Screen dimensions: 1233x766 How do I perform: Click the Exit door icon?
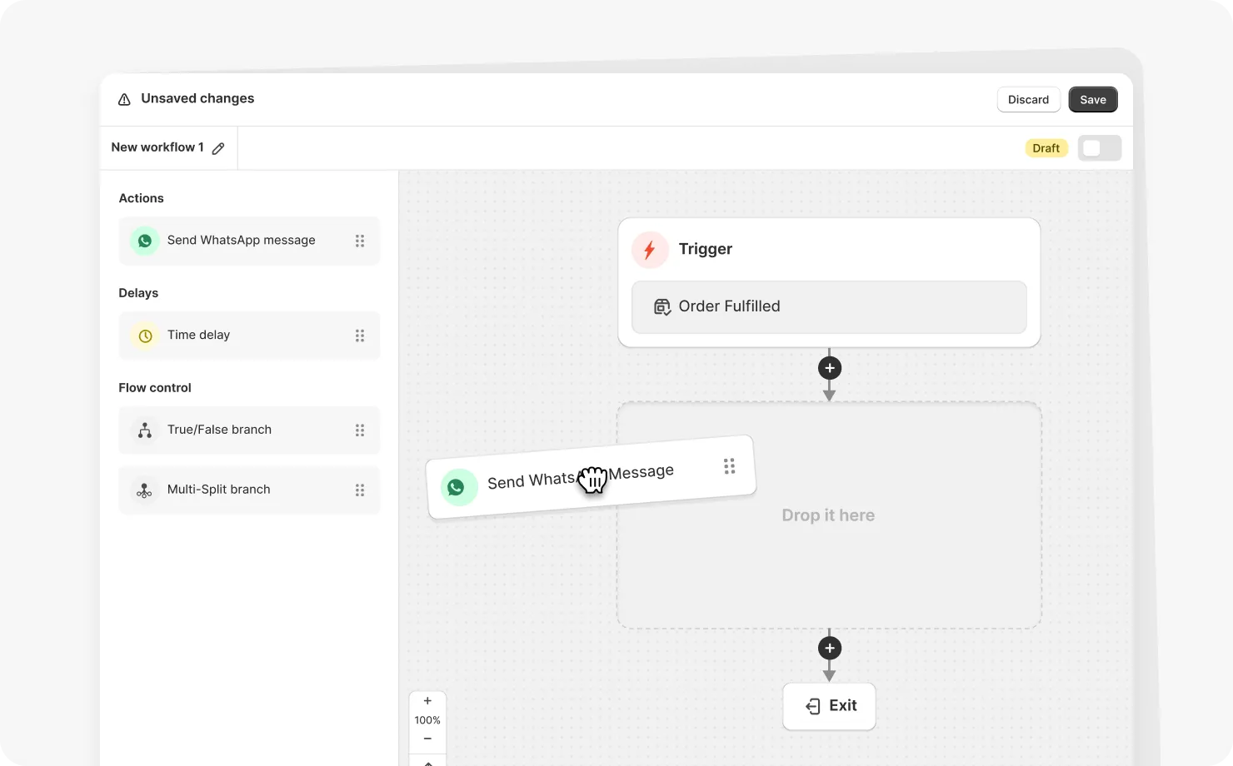pyautogui.click(x=813, y=706)
